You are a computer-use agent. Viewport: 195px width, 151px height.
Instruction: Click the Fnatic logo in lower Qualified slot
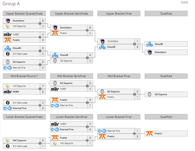[150, 134]
